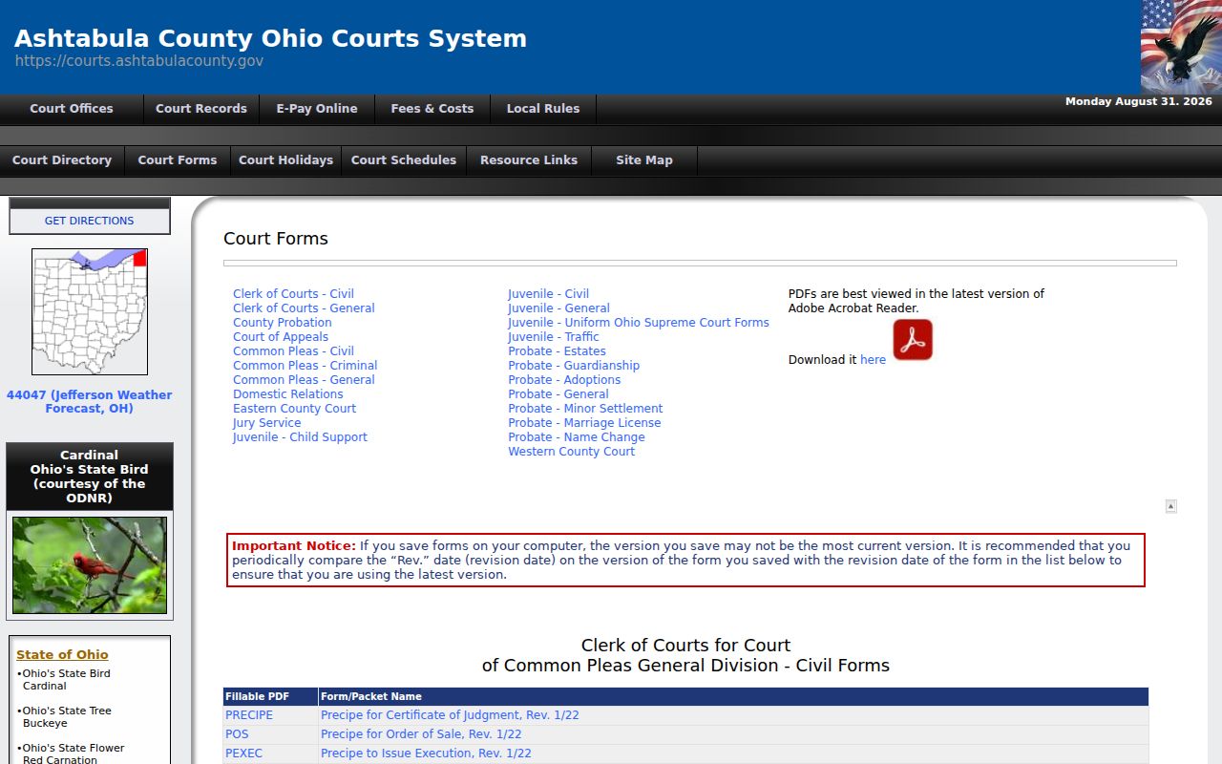This screenshot has width=1222, height=764.
Task: Click the GET DIRECTIONS button
Action: point(90,221)
